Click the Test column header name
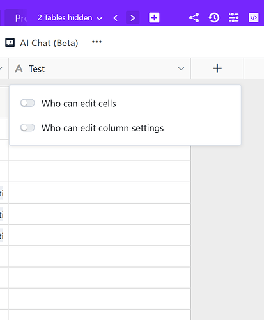Screen dimensions: 264x320 click(37, 69)
